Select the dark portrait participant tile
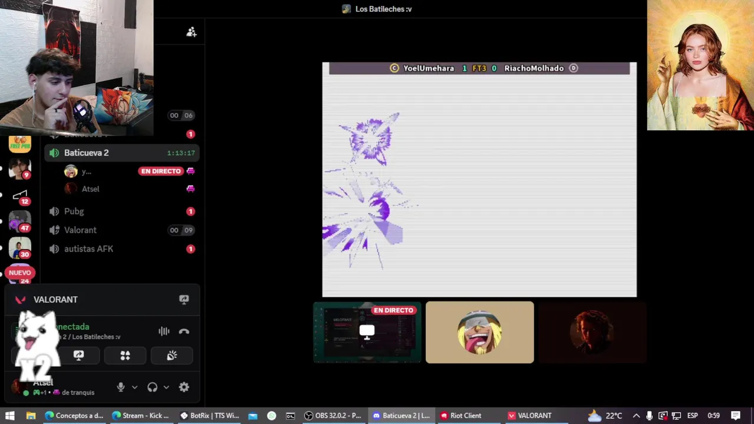Viewport: 754px width, 424px height. tap(592, 332)
